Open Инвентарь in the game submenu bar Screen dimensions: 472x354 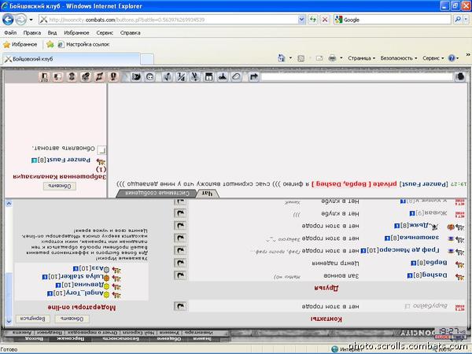[x=198, y=333]
